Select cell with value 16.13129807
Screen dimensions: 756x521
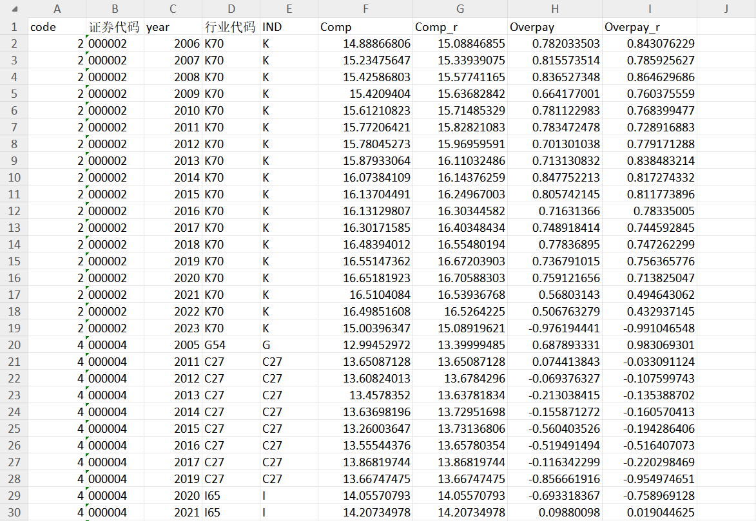[365, 211]
